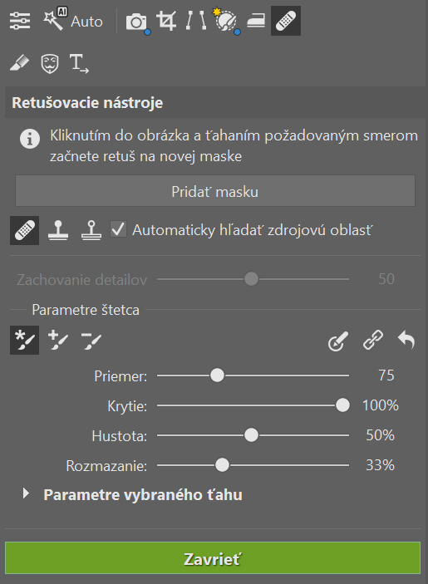The image size is (428, 584).
Task: Click the link parameters chain icon
Action: [x=373, y=340]
